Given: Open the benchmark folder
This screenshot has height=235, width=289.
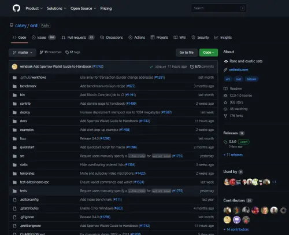Looking at the screenshot, I should [x=28, y=86].
